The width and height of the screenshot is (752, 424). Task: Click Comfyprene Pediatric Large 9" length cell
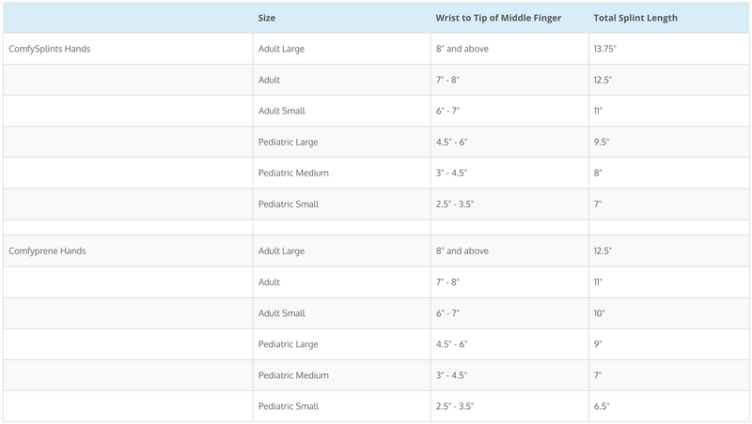tap(597, 344)
